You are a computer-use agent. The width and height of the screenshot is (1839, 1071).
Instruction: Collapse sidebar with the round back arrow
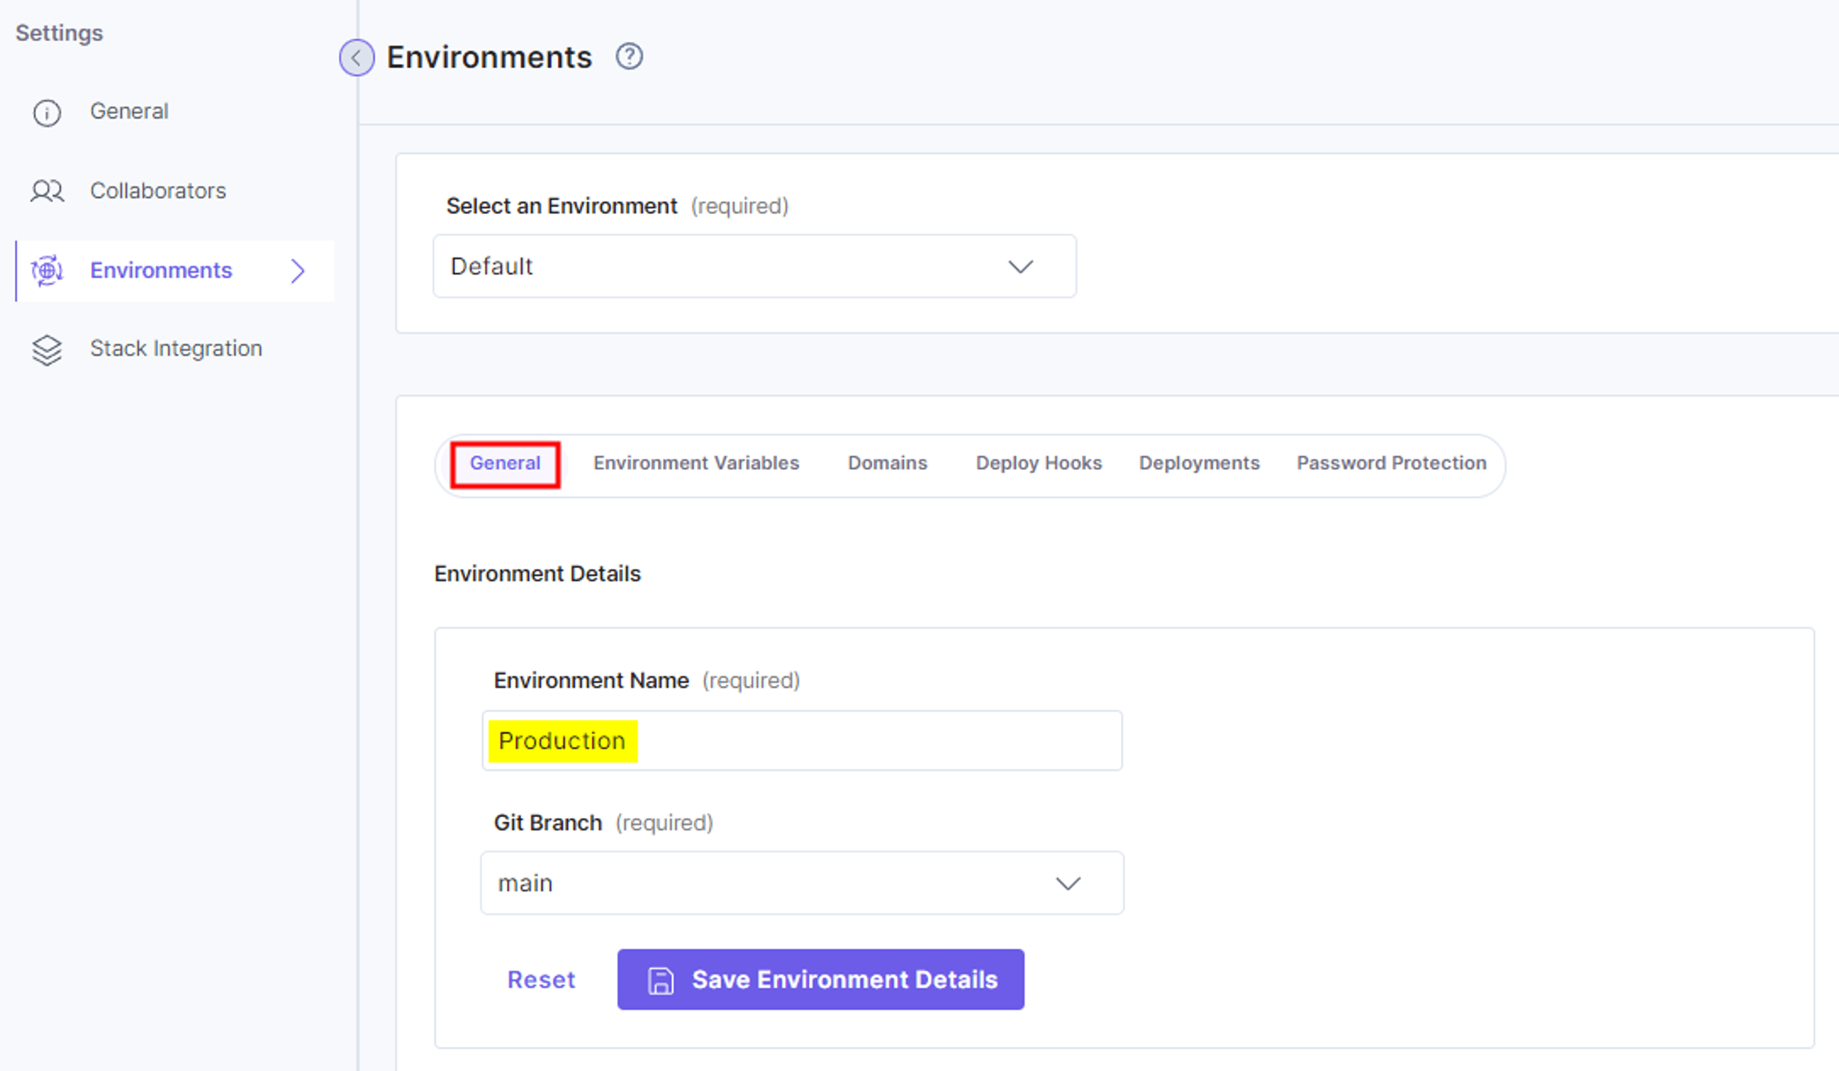pyautogui.click(x=357, y=57)
